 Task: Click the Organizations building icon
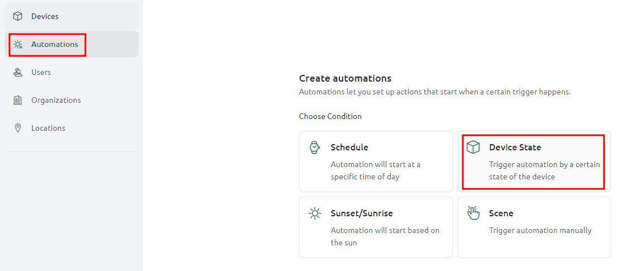click(x=18, y=100)
